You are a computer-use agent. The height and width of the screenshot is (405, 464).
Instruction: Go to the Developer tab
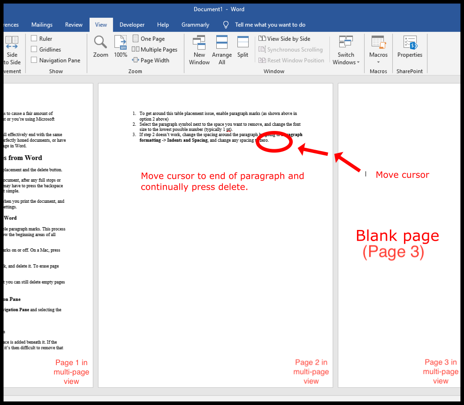click(132, 25)
